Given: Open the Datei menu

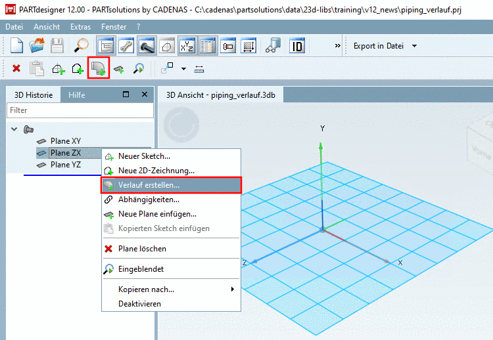Looking at the screenshot, I should (14, 27).
